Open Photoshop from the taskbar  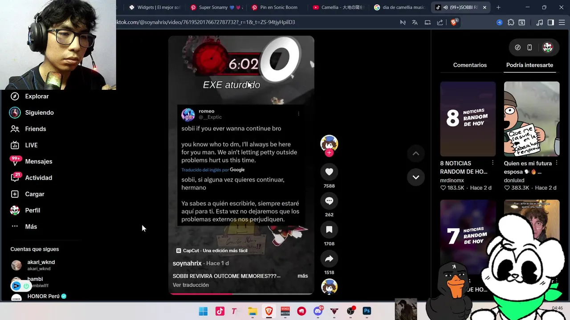[367, 311]
